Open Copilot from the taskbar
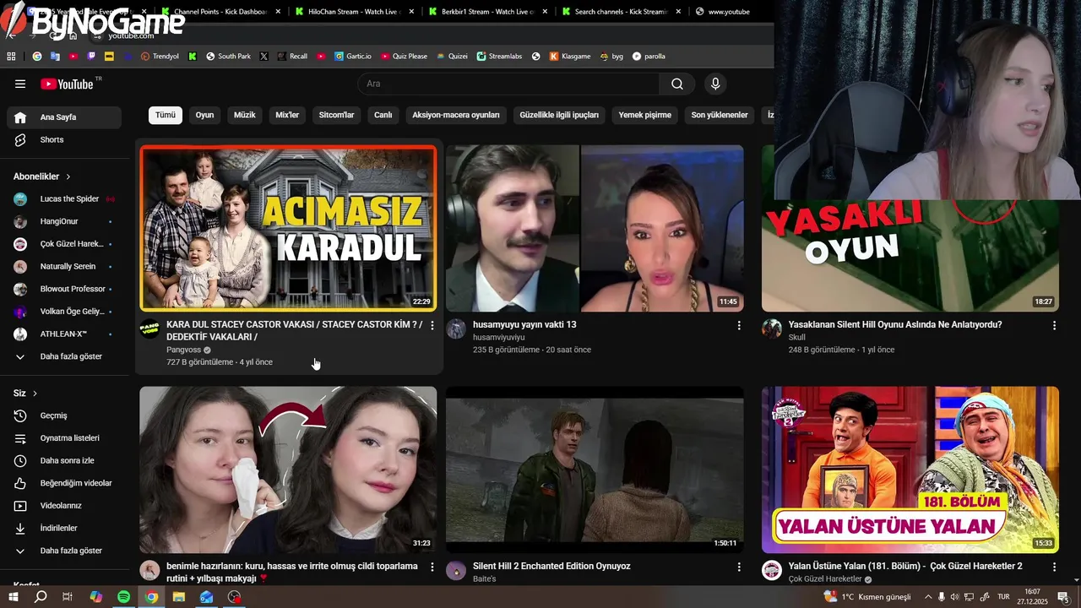 tap(95, 597)
